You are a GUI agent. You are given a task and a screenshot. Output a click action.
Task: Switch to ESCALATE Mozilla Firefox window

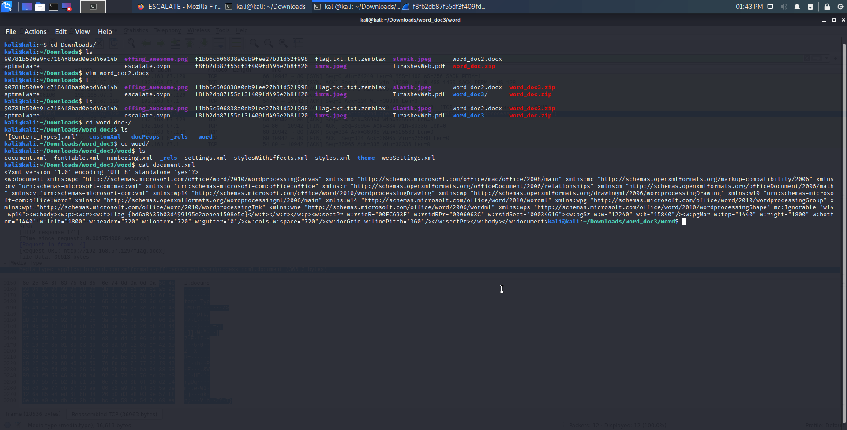[x=179, y=7]
